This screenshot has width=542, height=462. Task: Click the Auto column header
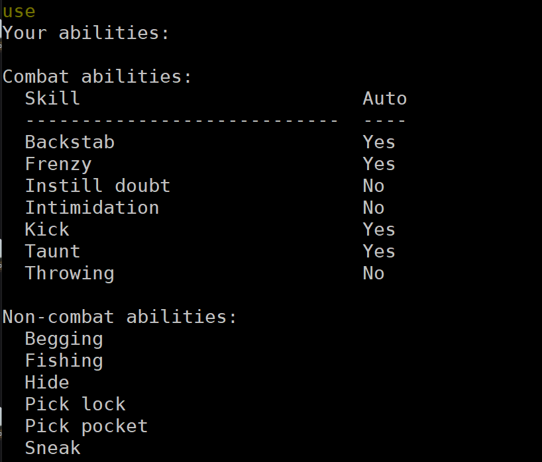[385, 99]
